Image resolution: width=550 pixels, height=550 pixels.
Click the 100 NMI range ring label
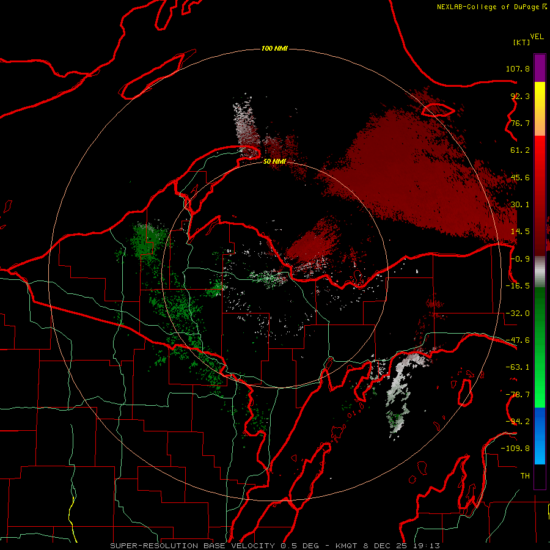pos(274,48)
